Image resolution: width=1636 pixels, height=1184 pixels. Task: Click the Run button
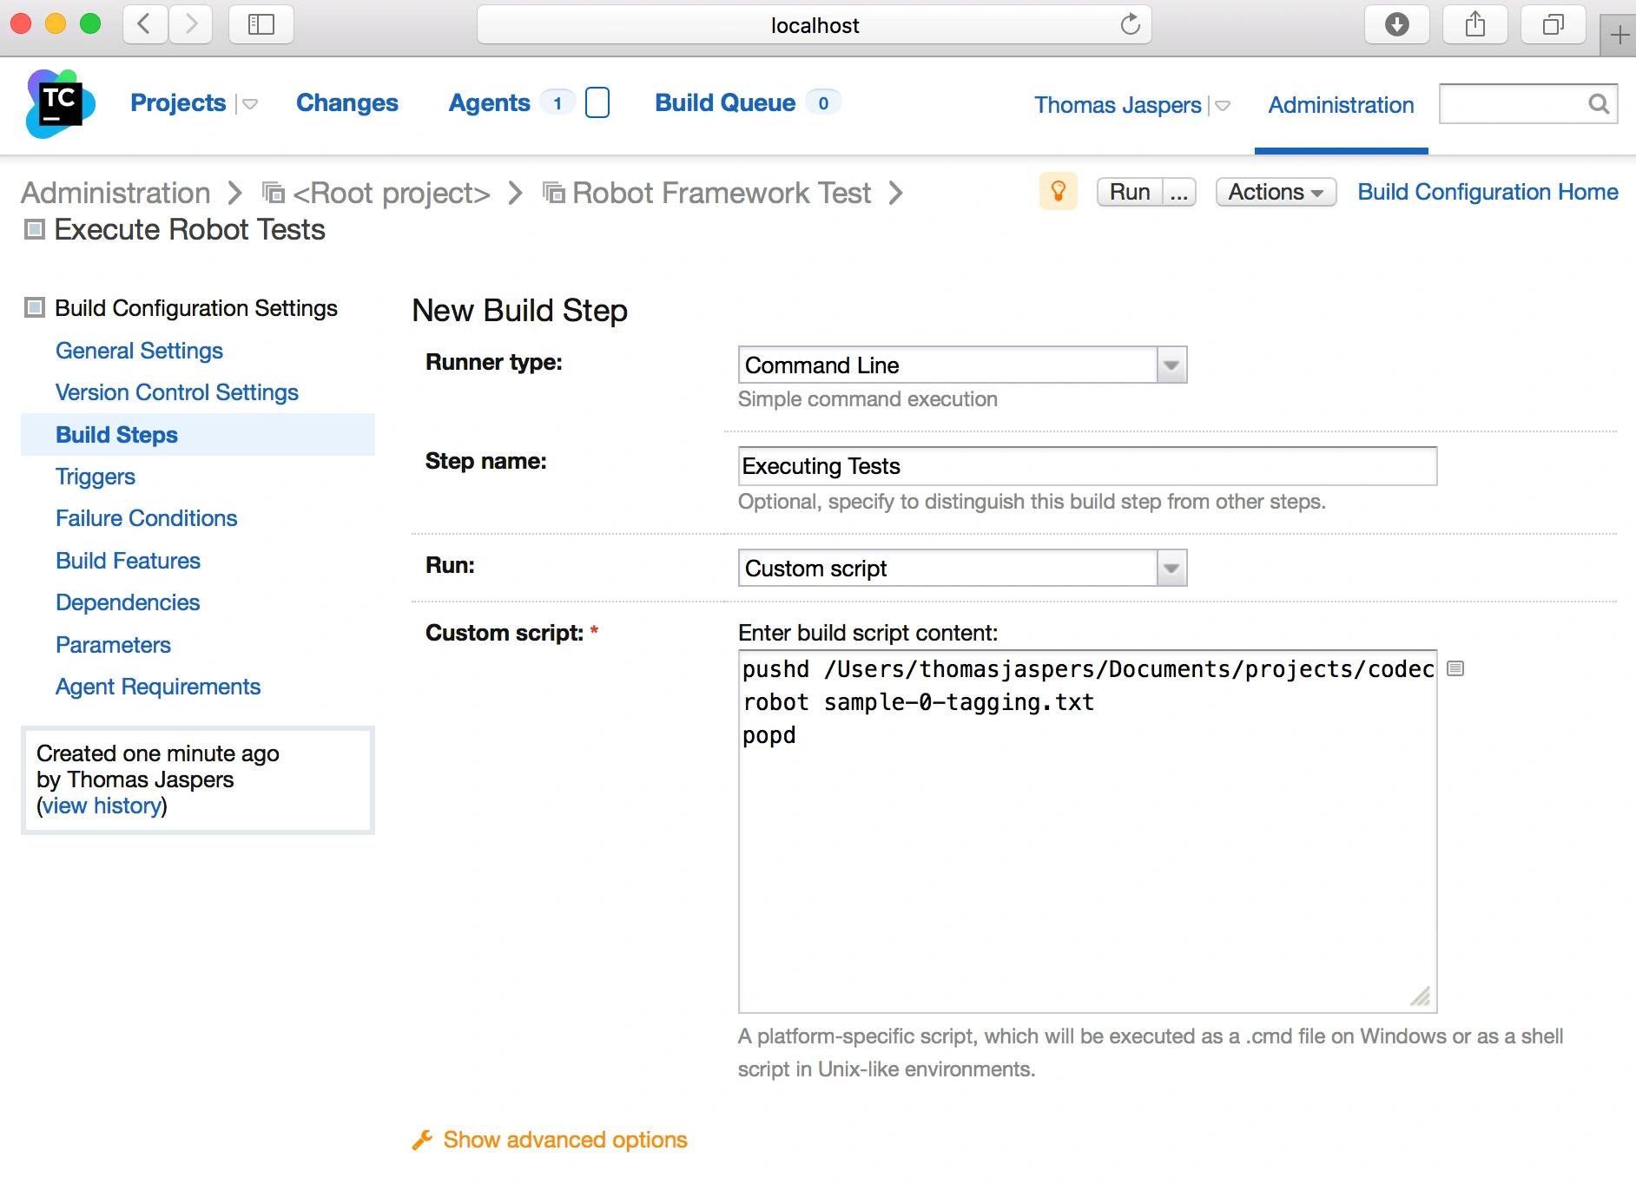(1130, 192)
